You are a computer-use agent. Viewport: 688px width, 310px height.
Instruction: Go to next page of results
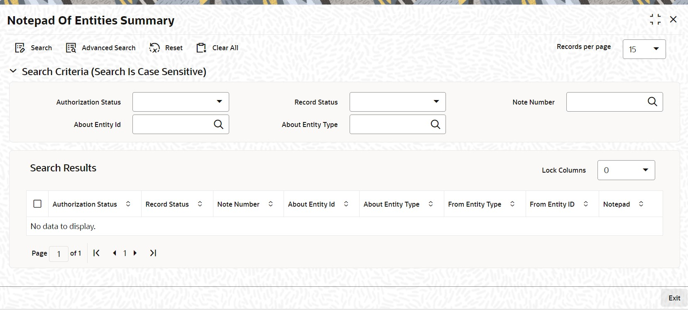click(135, 253)
